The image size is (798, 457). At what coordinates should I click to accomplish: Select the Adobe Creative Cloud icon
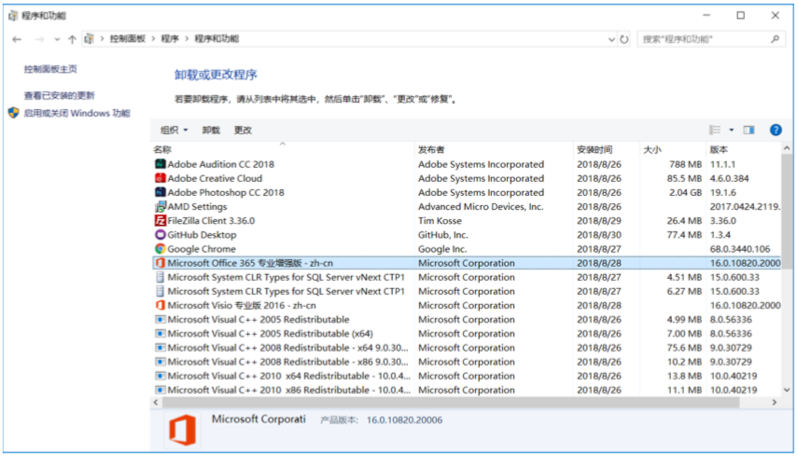160,178
